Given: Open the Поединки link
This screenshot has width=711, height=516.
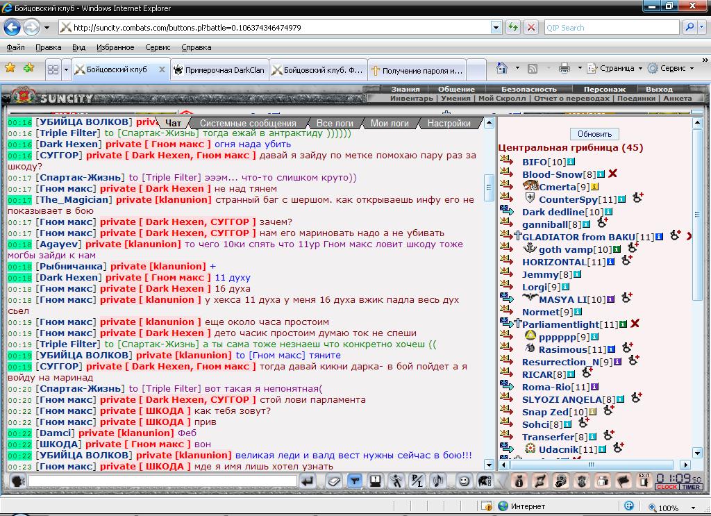Looking at the screenshot, I should point(636,98).
